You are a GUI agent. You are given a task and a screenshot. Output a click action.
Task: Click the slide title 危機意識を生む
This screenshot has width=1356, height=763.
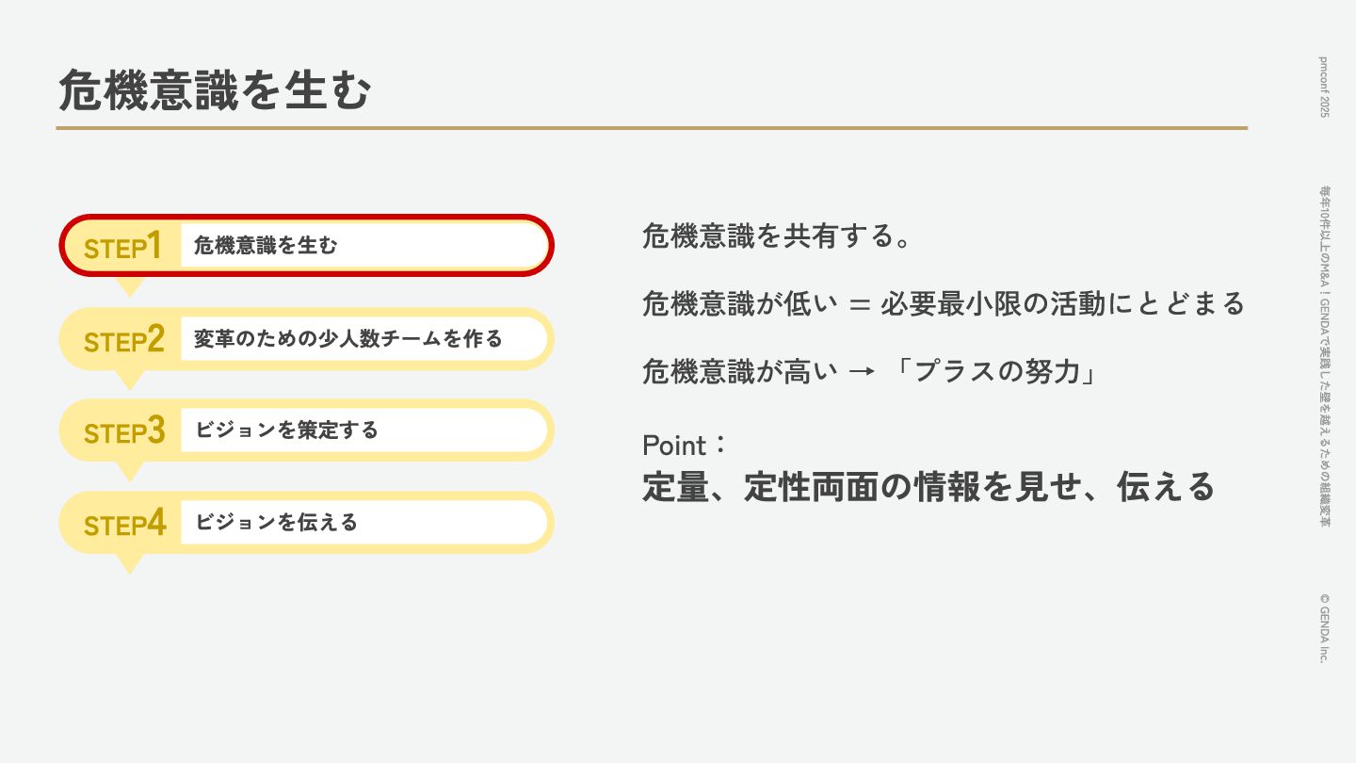coord(215,91)
